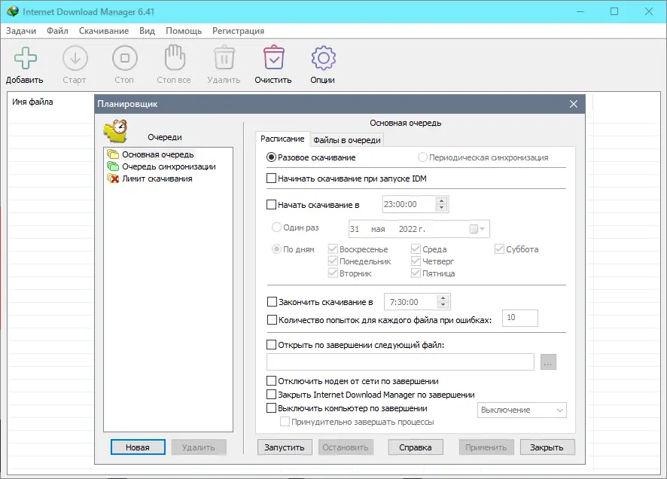Check Закрыть Internet Download Manager по завершении
The image size is (667, 479).
[272, 395]
